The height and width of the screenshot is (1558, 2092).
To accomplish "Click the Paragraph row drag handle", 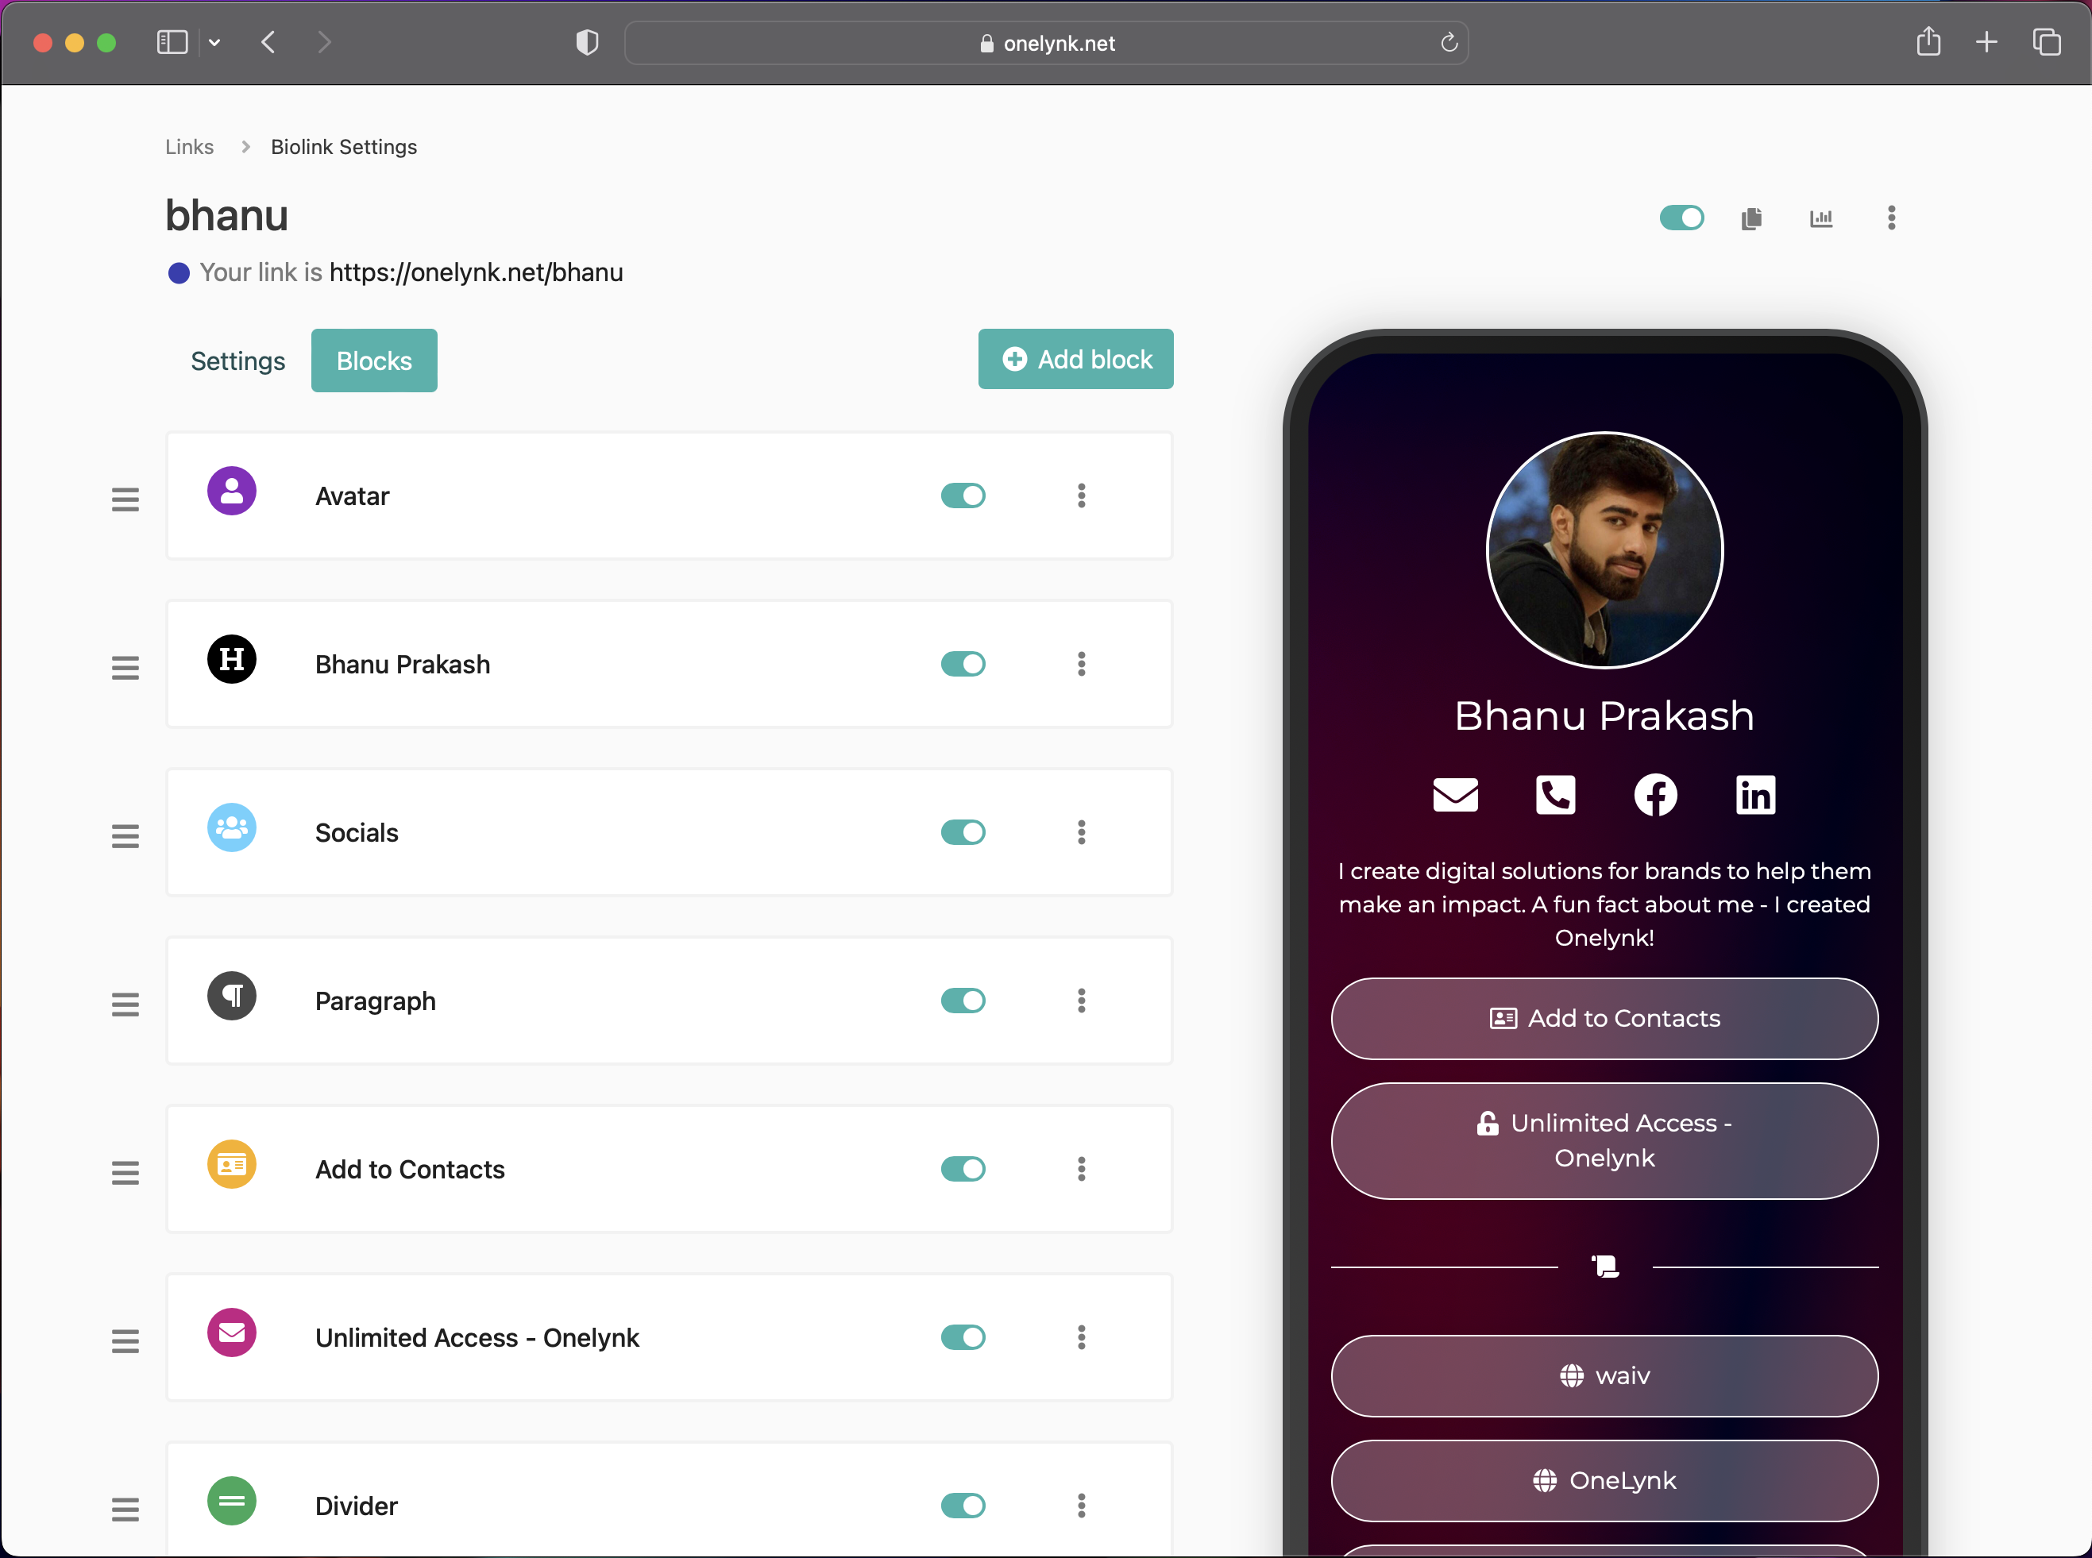I will click(x=125, y=1005).
